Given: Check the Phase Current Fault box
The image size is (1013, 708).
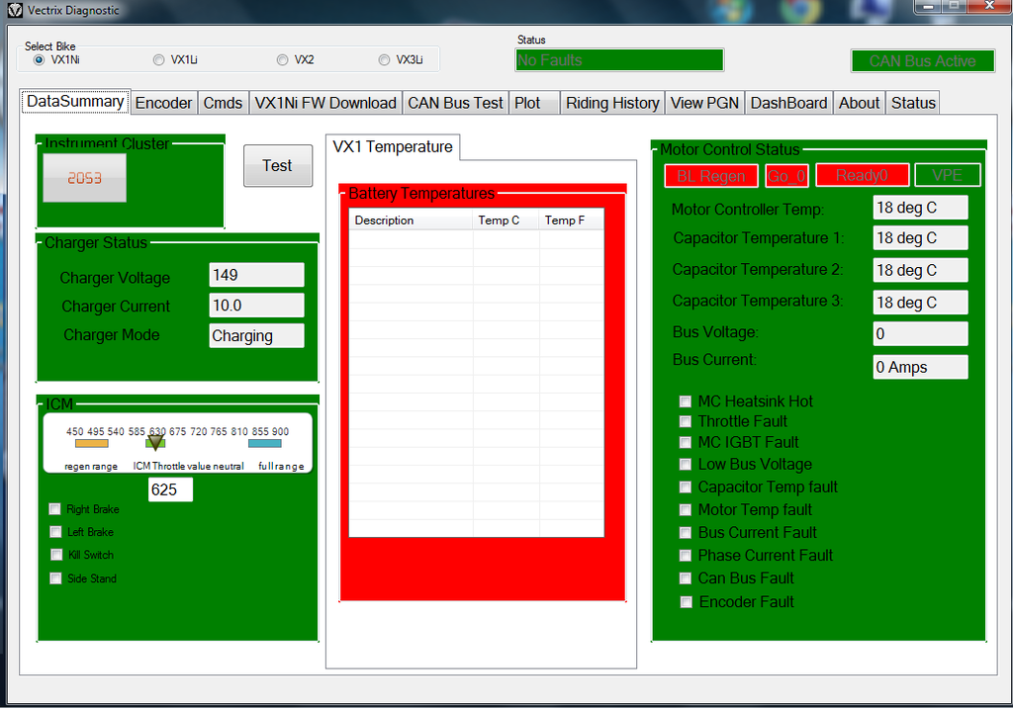Looking at the screenshot, I should click(x=686, y=556).
